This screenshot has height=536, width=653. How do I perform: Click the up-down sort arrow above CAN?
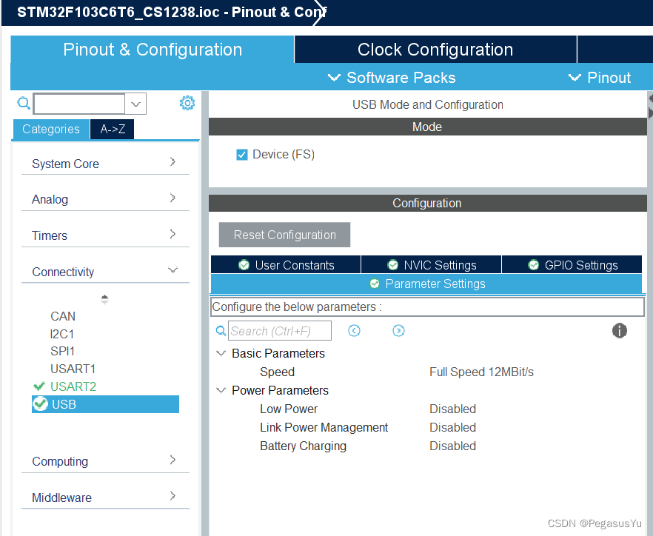tap(104, 299)
